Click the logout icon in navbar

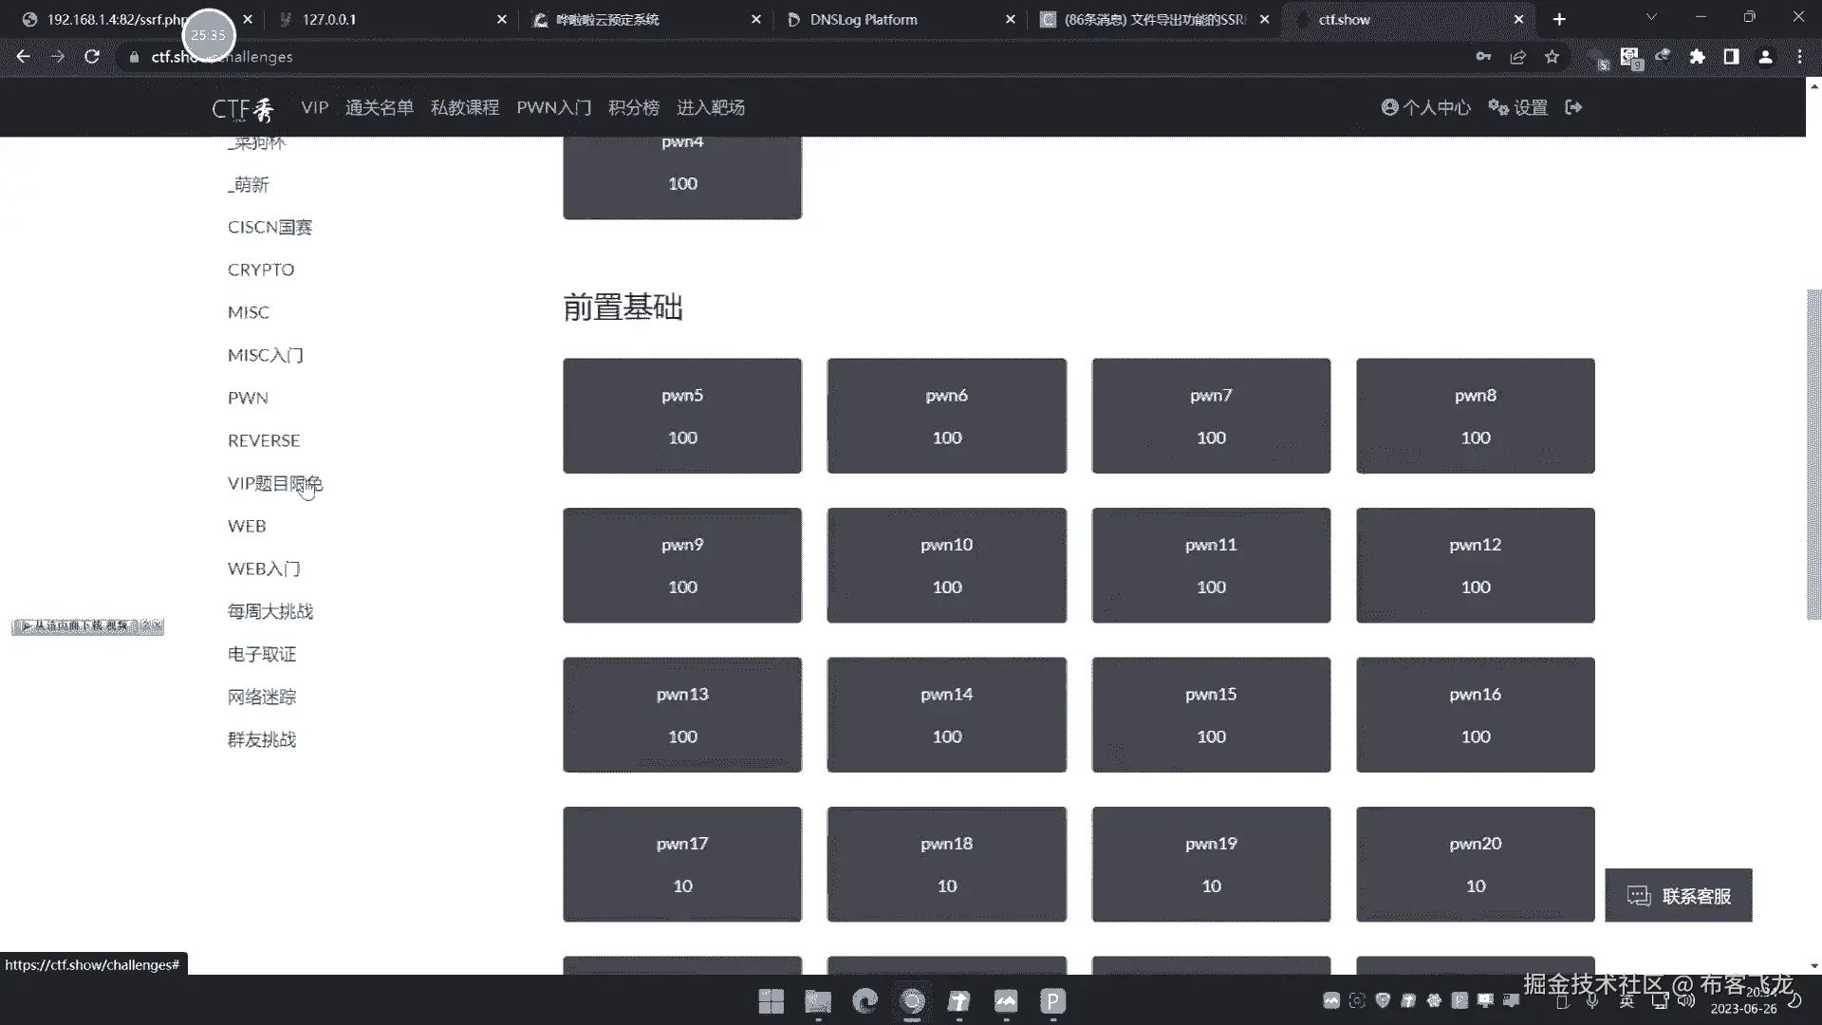point(1573,107)
